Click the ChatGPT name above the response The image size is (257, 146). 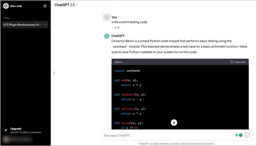(118, 36)
